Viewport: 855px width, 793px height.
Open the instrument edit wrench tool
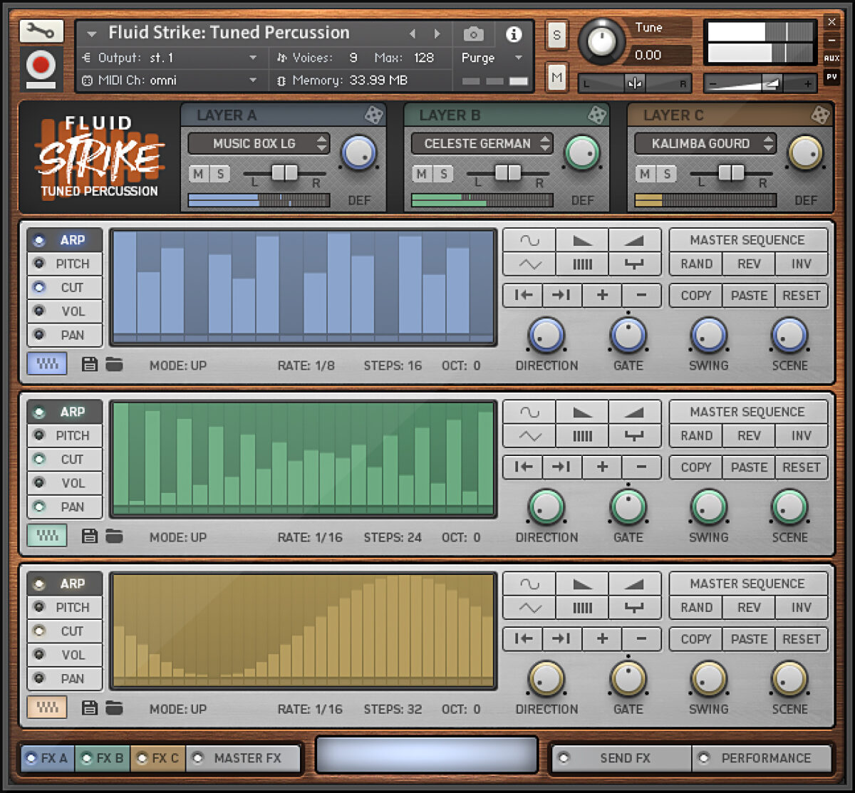click(40, 31)
